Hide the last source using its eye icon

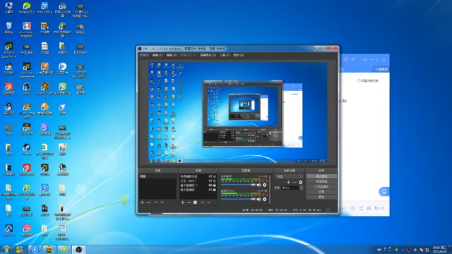(210, 190)
